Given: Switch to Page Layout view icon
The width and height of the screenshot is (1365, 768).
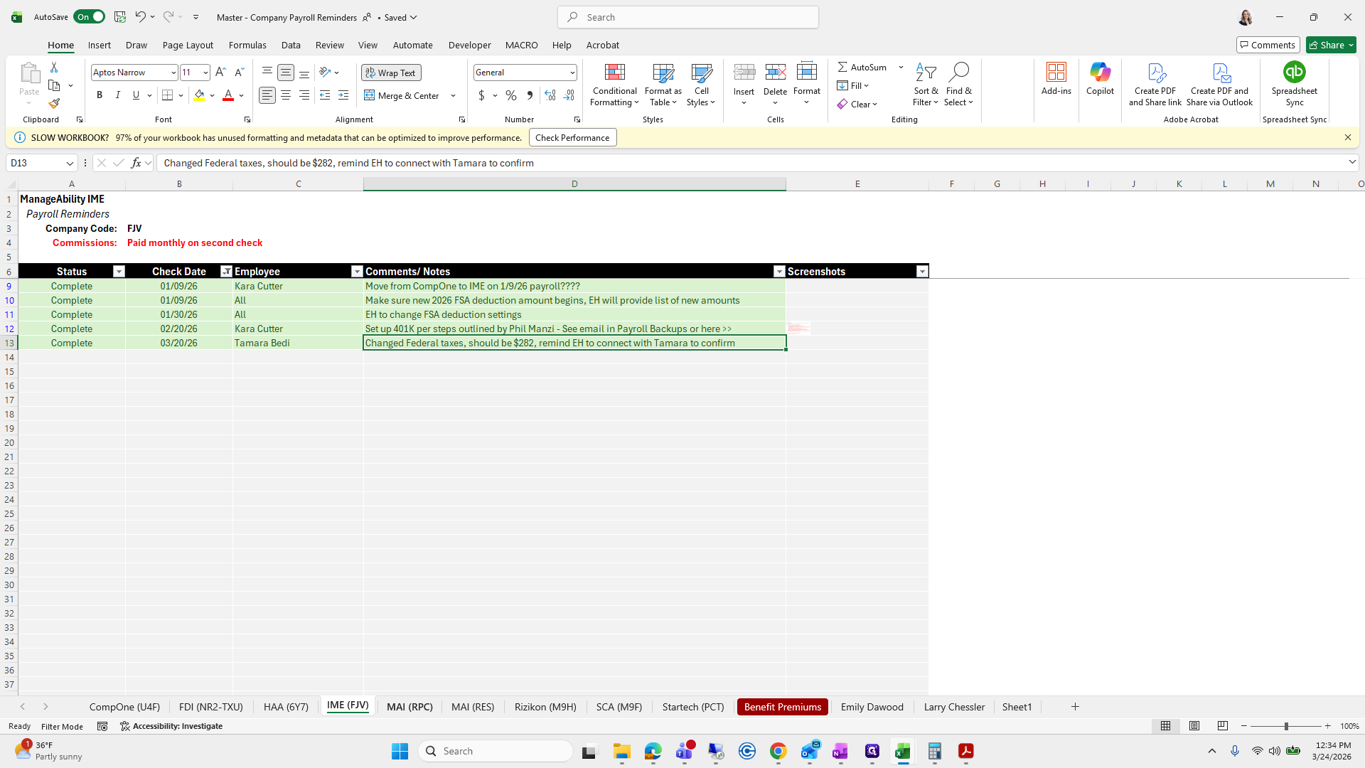Looking at the screenshot, I should pyautogui.click(x=1194, y=726).
